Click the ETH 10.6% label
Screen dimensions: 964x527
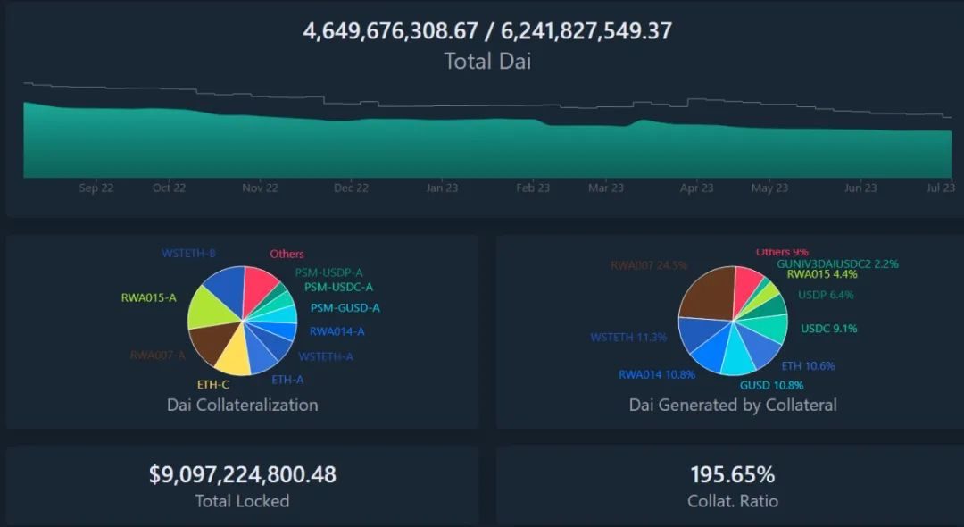[x=809, y=366]
